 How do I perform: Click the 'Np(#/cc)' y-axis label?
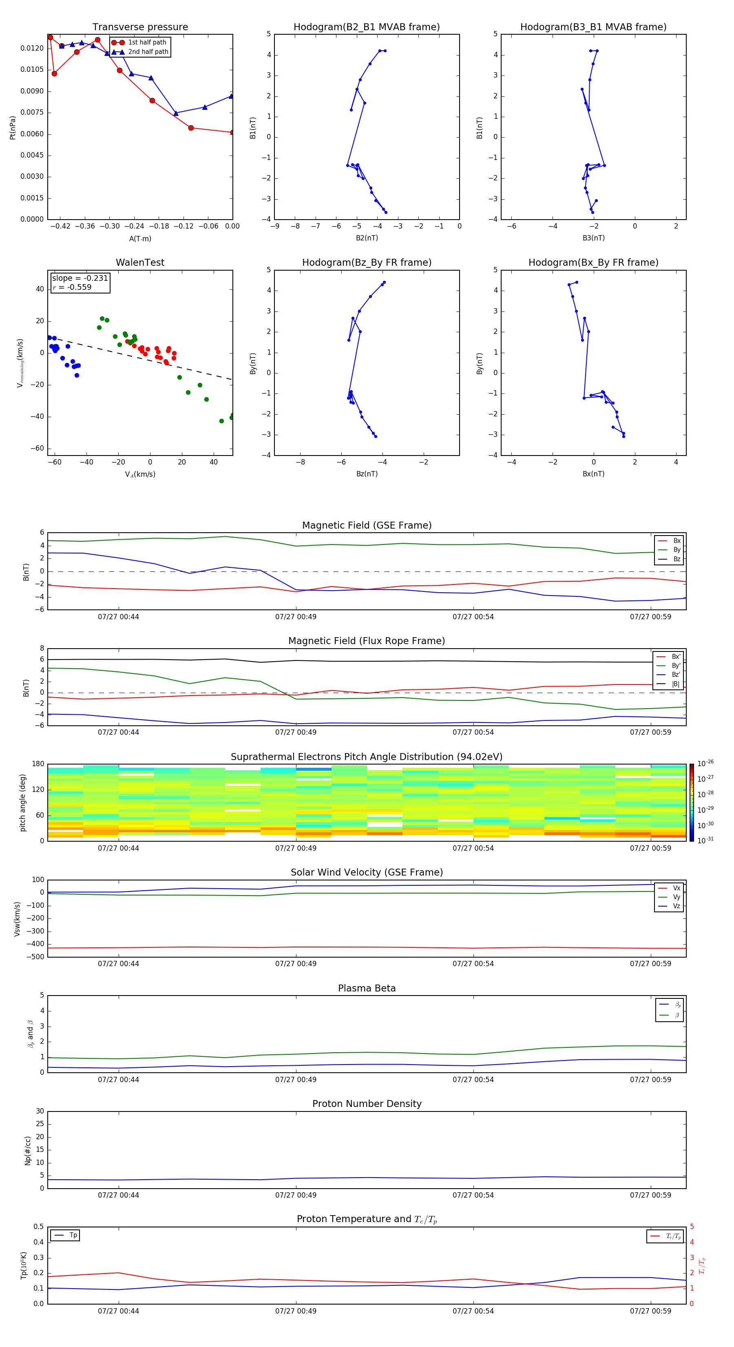(x=28, y=1150)
